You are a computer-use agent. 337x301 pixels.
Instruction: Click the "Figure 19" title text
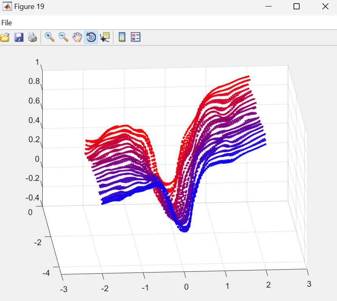pyautogui.click(x=30, y=7)
